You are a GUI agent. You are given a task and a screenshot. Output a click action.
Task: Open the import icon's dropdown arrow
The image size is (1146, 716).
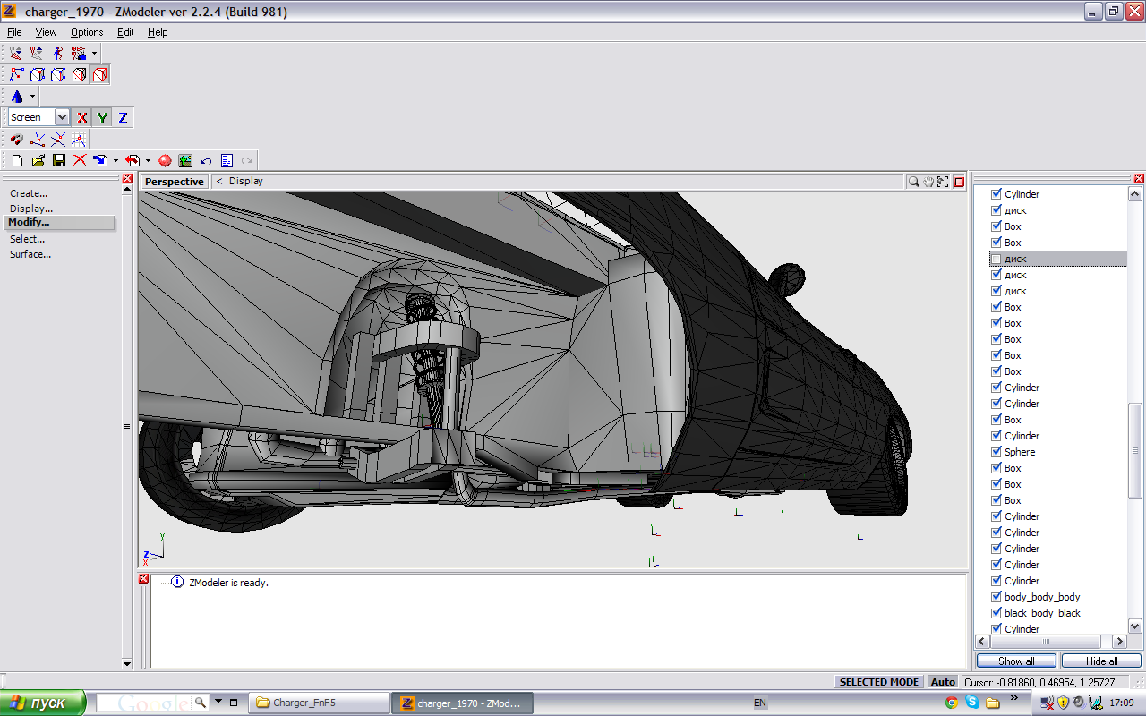pyautogui.click(x=115, y=161)
